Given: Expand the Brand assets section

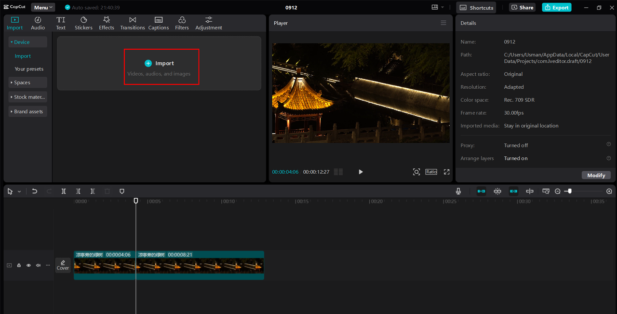Looking at the screenshot, I should coord(27,111).
